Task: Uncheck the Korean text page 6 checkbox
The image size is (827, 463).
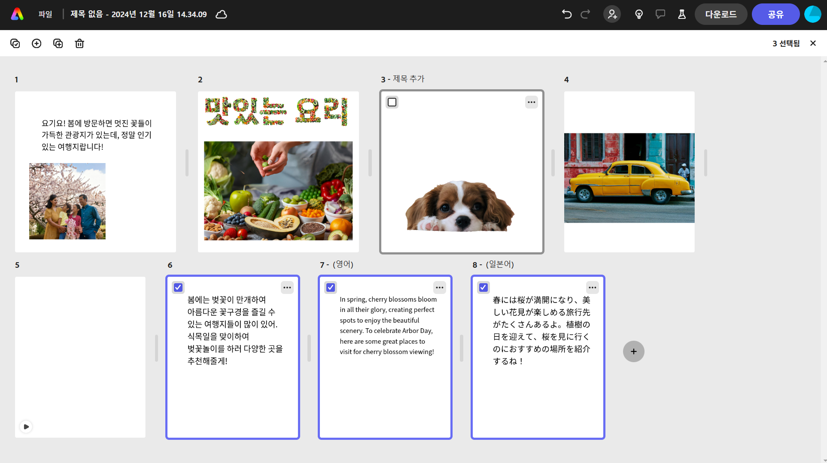Action: coord(178,287)
